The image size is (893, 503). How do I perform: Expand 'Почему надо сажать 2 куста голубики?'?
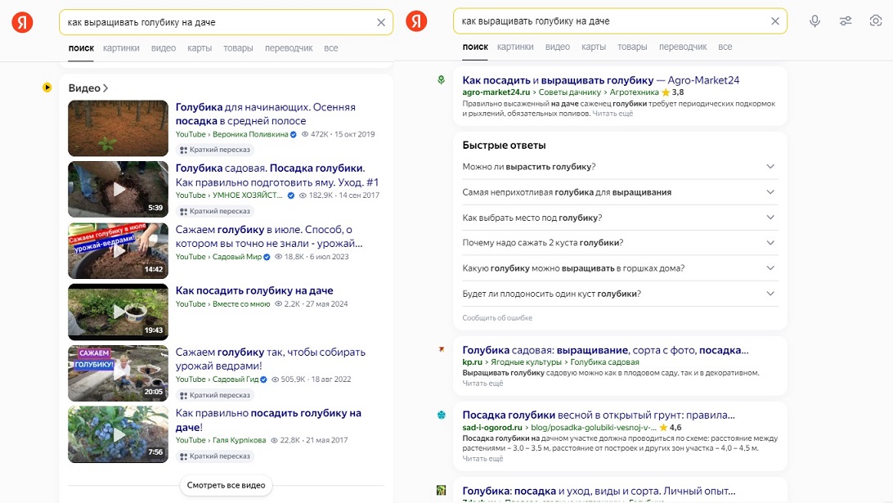pos(770,243)
